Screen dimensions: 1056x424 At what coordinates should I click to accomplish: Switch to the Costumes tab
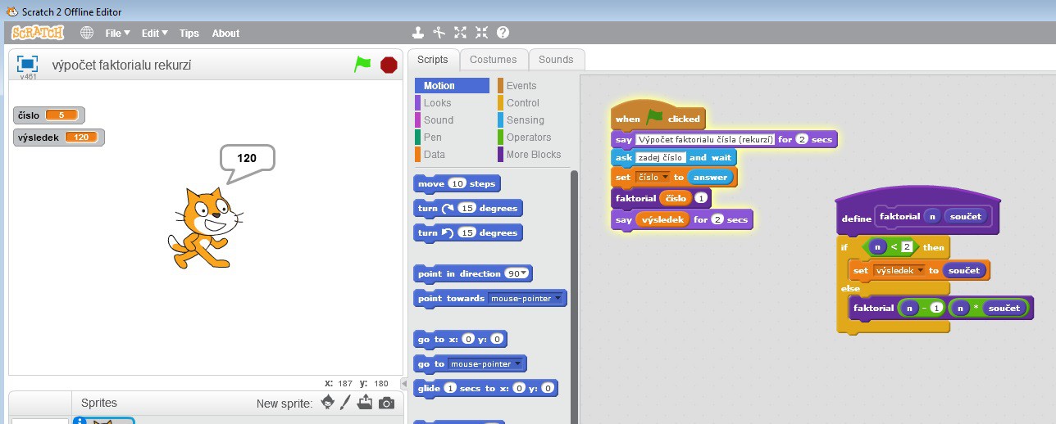(x=493, y=60)
